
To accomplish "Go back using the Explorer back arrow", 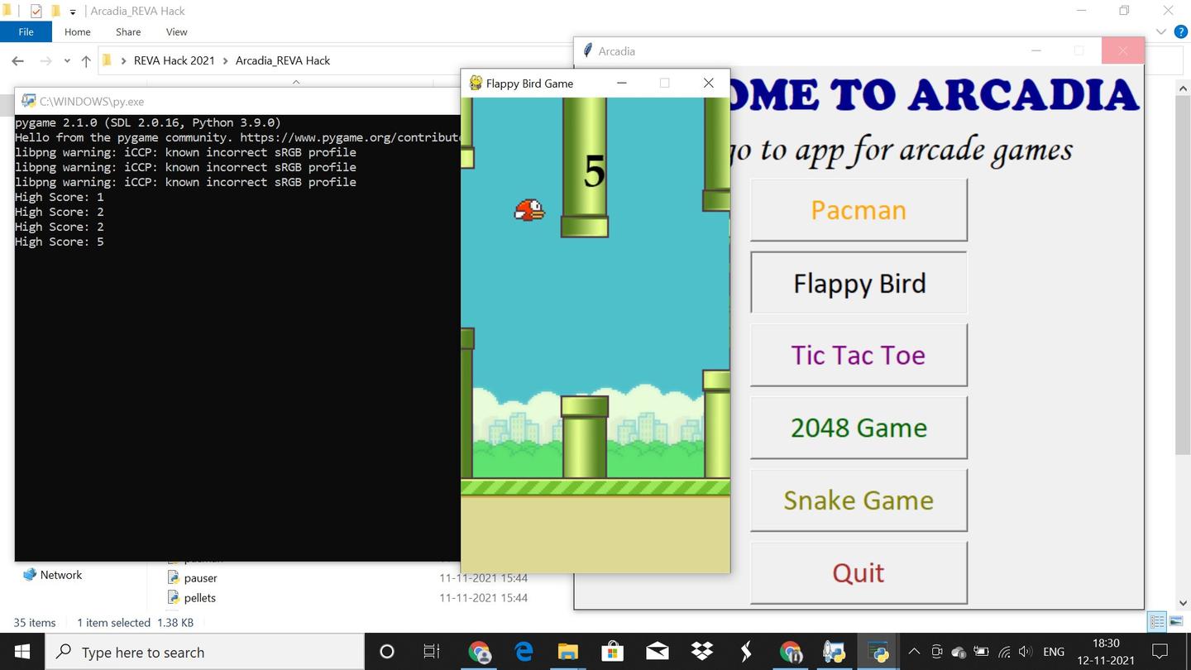I will point(18,60).
